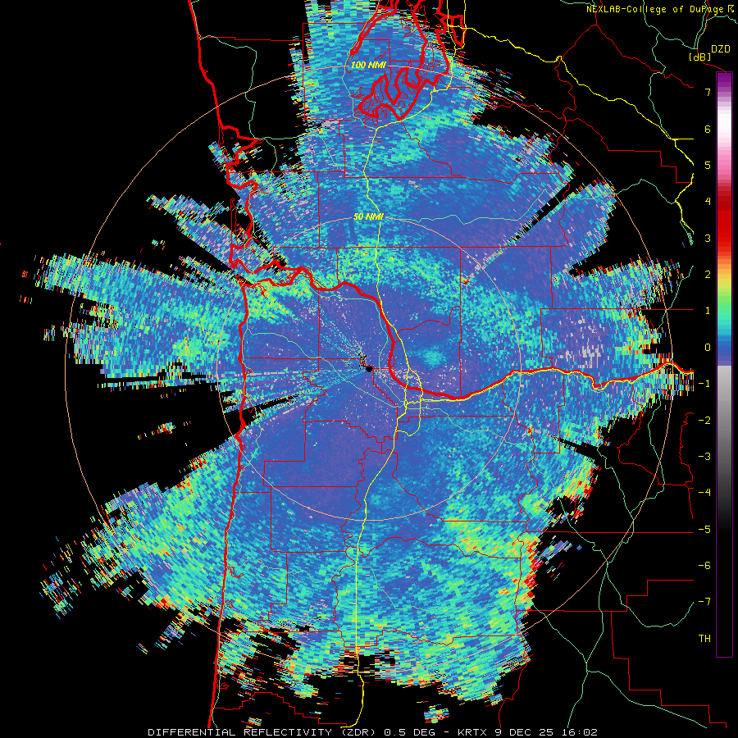
Task: Click the -2 value on the color scale
Action: pos(704,421)
